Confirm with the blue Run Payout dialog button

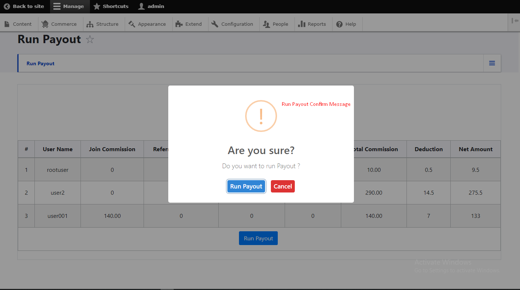[x=246, y=186]
